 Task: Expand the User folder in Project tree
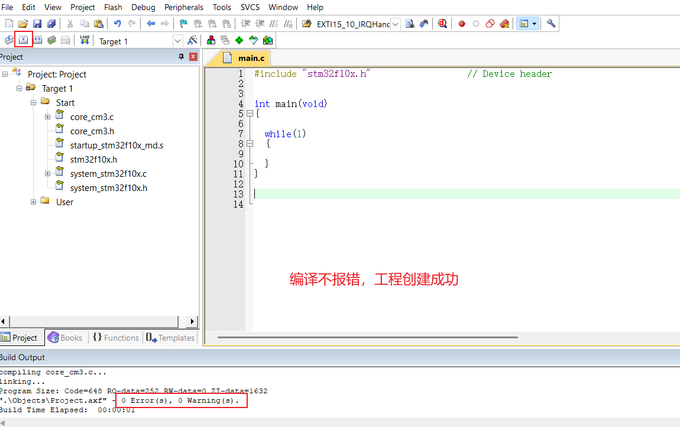coord(34,202)
